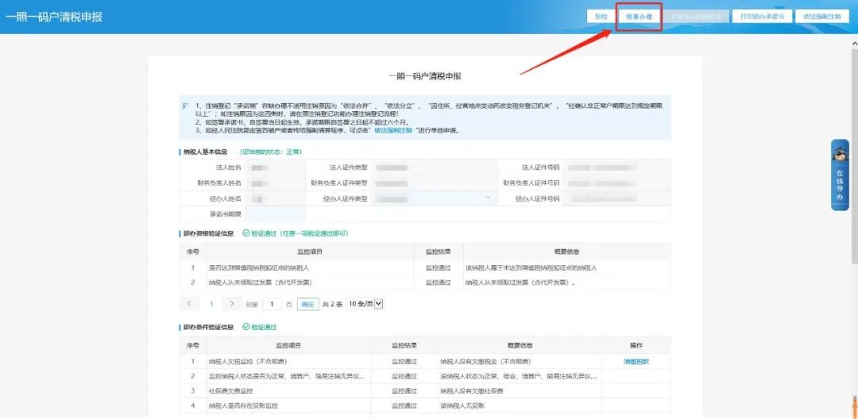The image size is (858, 419).
Task: Click the 即办资格验证信息 section heading
Action: tap(208, 234)
